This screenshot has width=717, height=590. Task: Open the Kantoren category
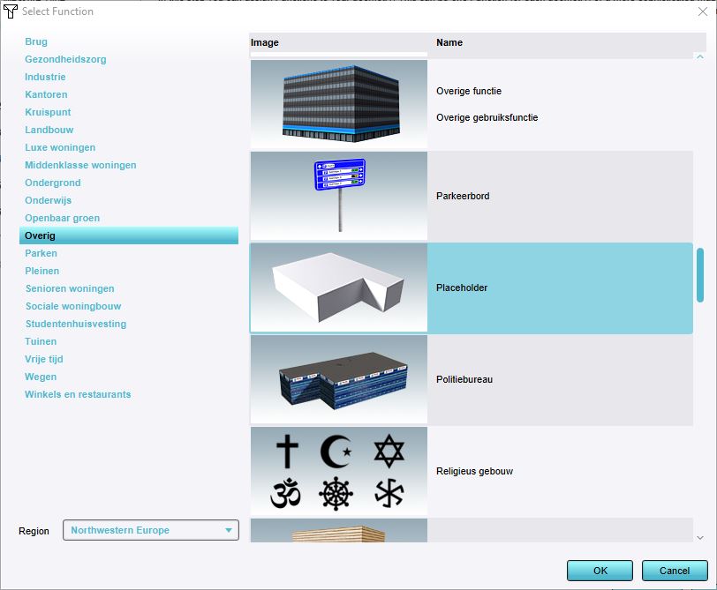[46, 94]
